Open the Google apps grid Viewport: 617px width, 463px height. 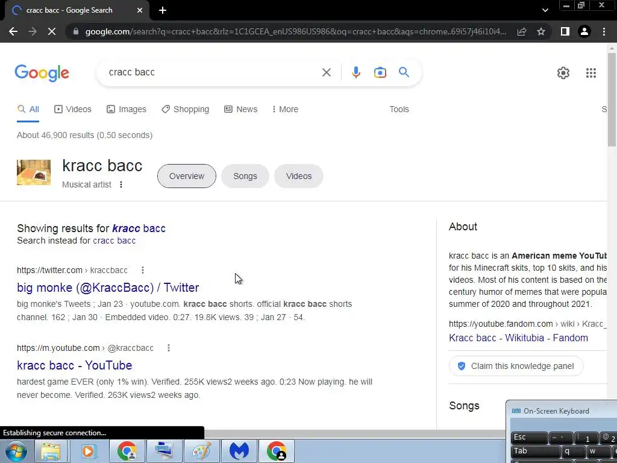coord(590,73)
